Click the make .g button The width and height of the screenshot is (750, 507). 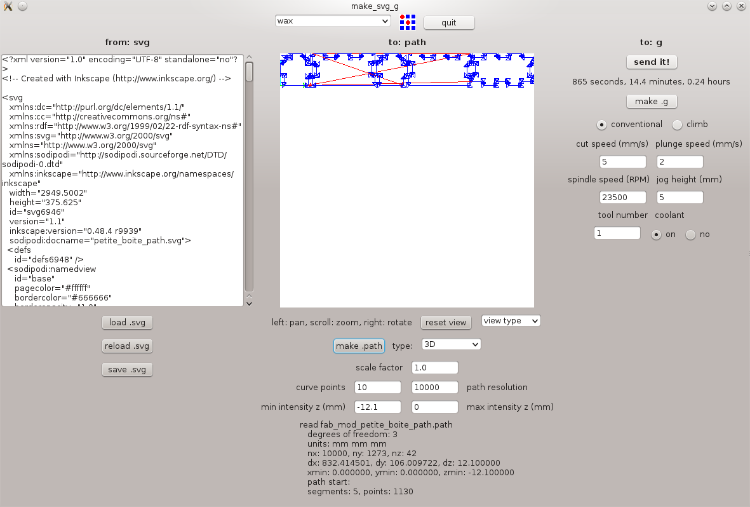652,102
